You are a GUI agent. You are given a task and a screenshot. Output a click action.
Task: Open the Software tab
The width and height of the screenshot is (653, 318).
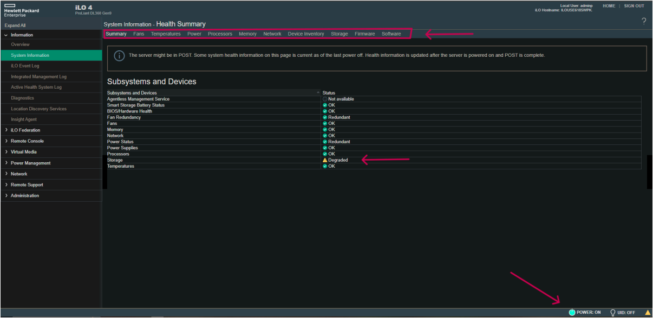pyautogui.click(x=391, y=34)
